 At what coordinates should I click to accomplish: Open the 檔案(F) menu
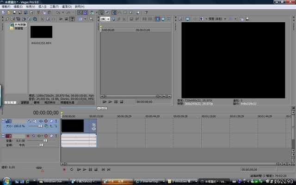6,6
